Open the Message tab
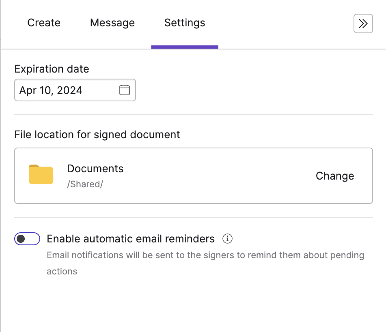This screenshot has height=332, width=386. point(112,23)
